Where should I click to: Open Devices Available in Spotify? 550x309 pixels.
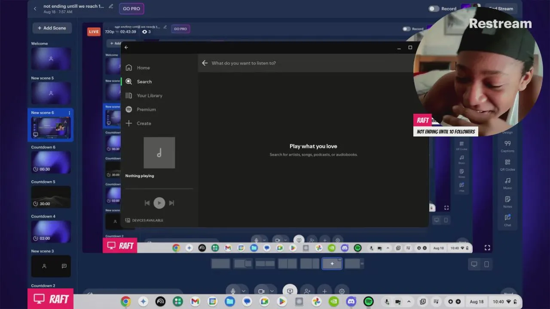point(144,220)
